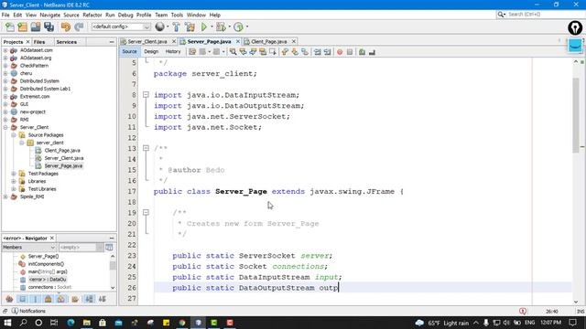The height and width of the screenshot is (329, 586).
Task: Click the New File toolbar icon
Action: pyautogui.click(x=10, y=27)
